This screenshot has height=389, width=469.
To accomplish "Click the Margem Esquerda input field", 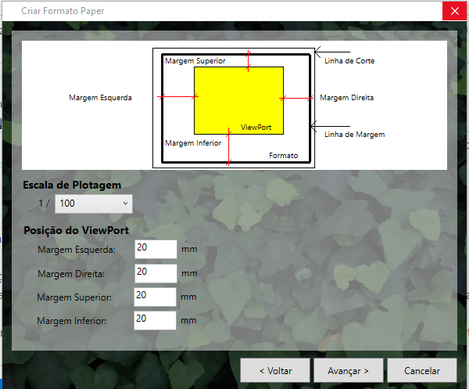I will click(156, 249).
